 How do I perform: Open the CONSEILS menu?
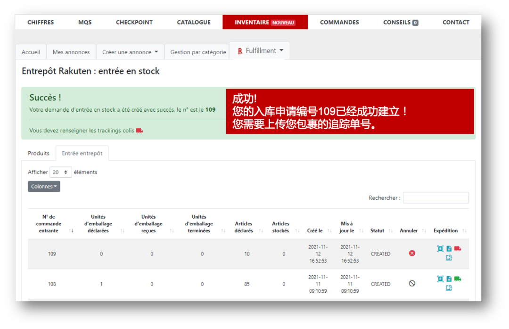point(401,23)
